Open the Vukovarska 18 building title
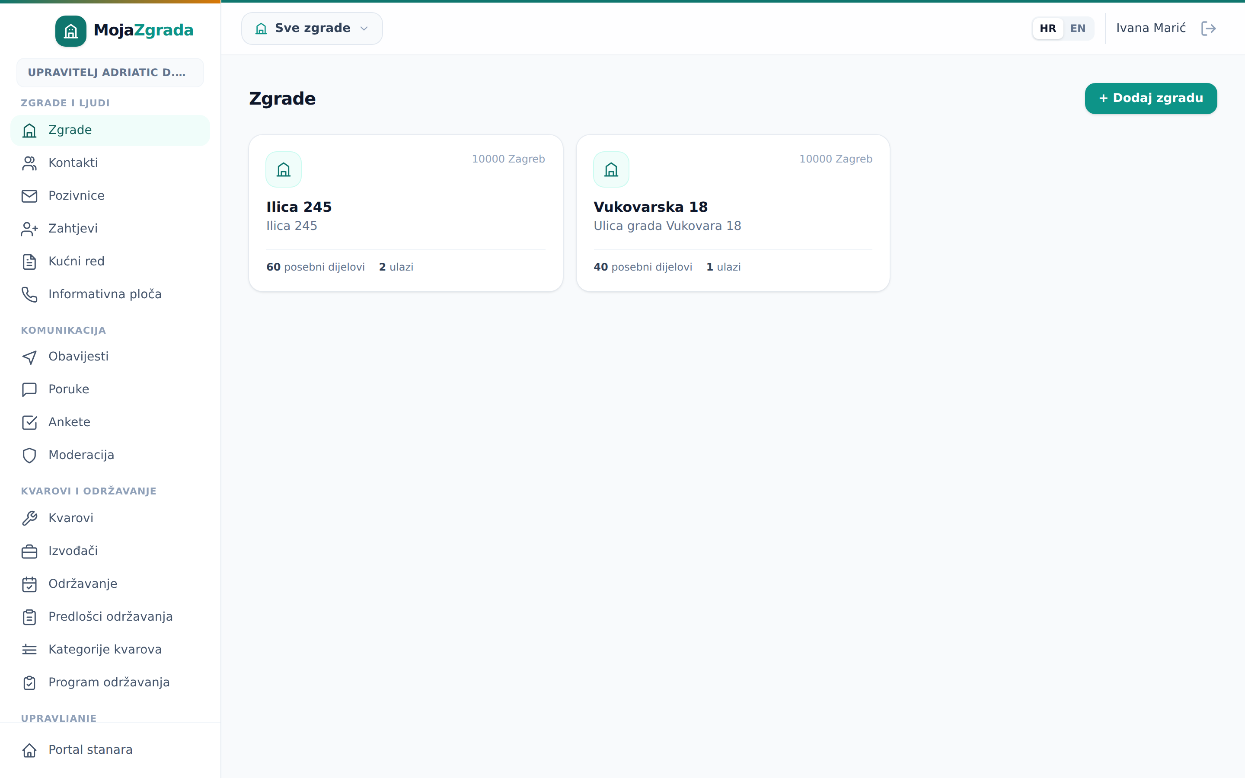Viewport: 1245px width, 778px height. 651,207
